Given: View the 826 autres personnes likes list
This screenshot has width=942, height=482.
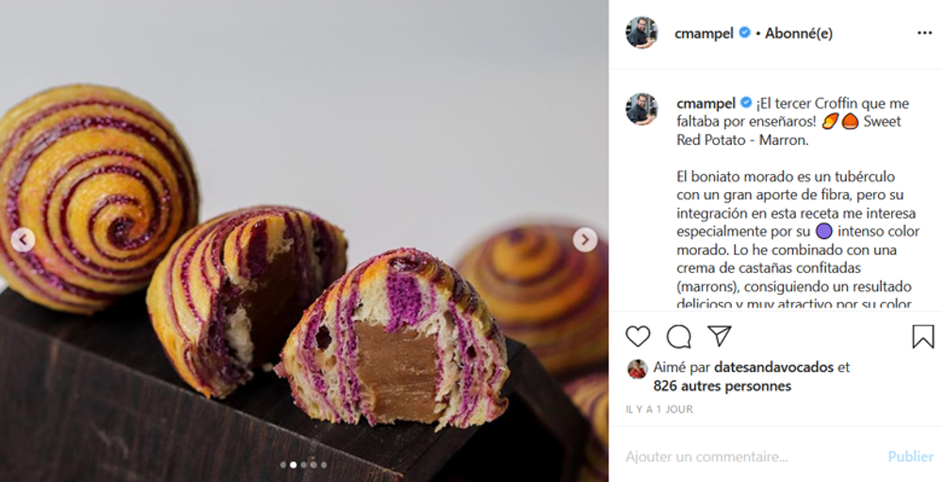Looking at the screenshot, I should [x=723, y=386].
